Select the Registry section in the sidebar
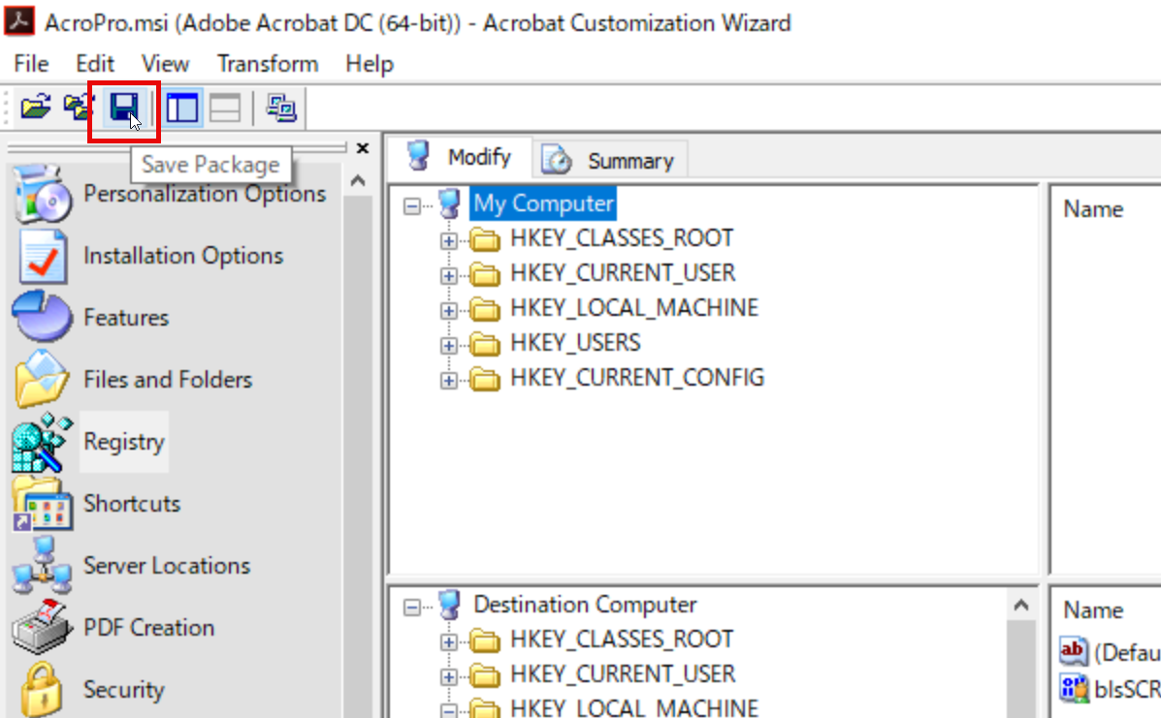This screenshot has width=1161, height=718. (123, 441)
